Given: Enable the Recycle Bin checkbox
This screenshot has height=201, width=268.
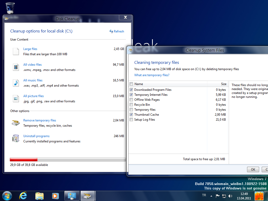Looking at the screenshot, I should coord(131,104).
